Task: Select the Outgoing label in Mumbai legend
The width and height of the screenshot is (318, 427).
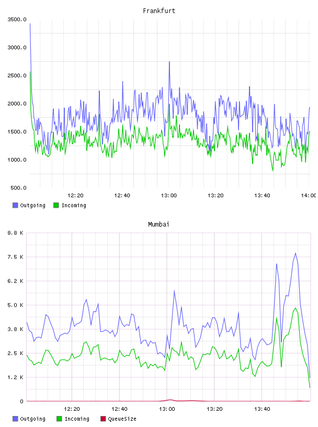Action: 32,419
